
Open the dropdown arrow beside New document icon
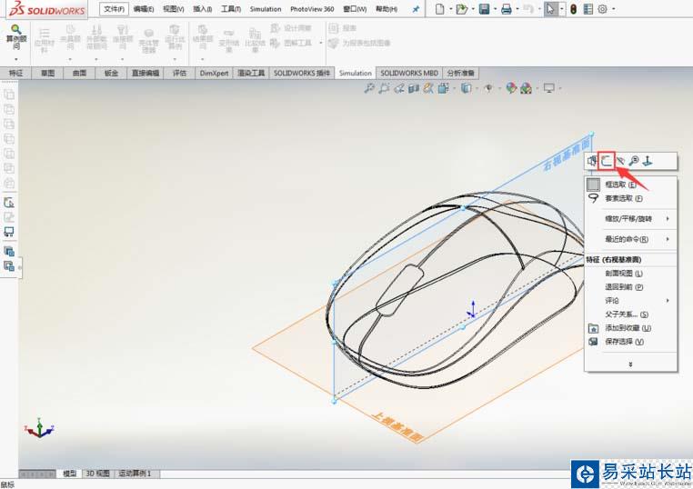[450, 9]
